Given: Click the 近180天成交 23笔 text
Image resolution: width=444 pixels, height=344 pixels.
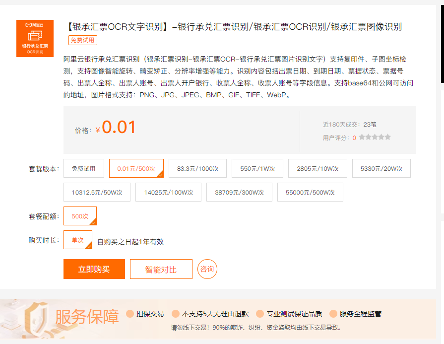Looking at the screenshot, I should click(349, 125).
